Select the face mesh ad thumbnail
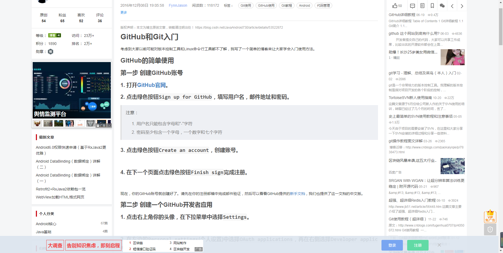This screenshot has height=253, width=503. point(91,123)
